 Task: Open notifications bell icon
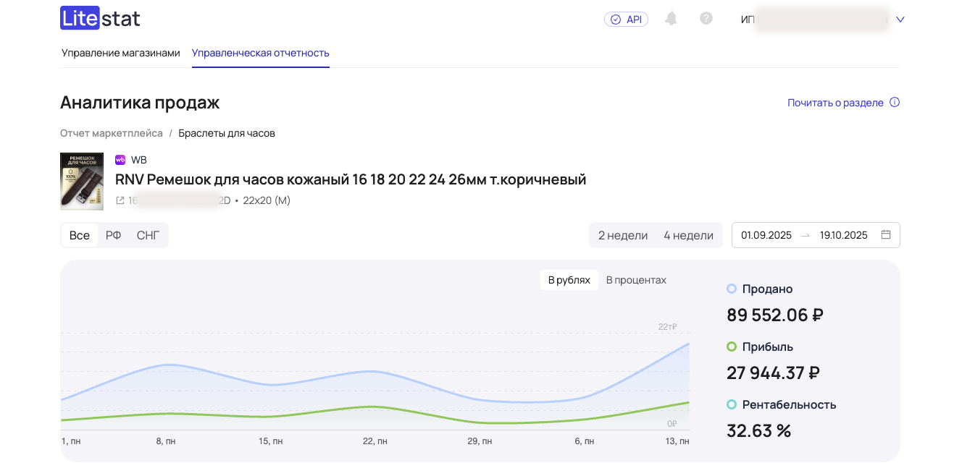pos(671,19)
